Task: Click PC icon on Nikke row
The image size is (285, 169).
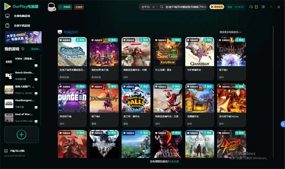Action: [x=36, y=66]
